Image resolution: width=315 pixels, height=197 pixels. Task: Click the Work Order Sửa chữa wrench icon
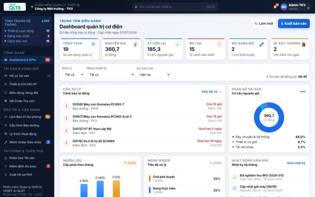click(x=6, y=142)
